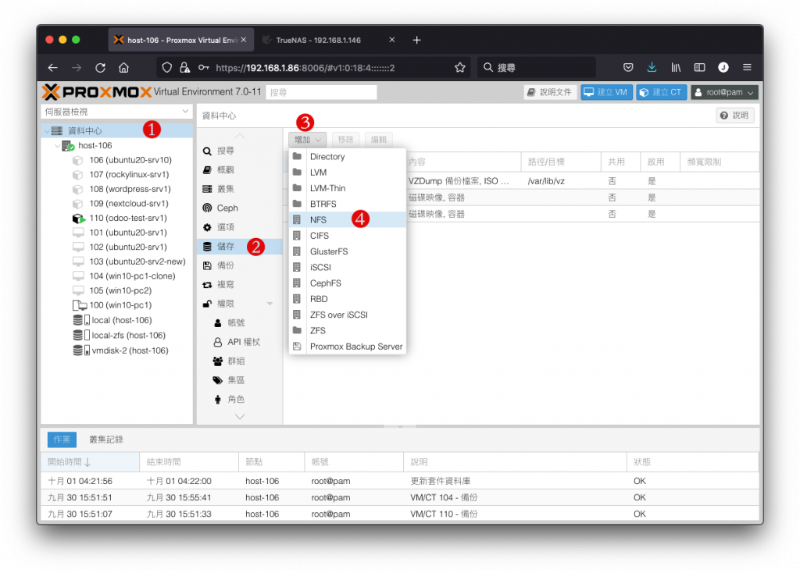Image resolution: width=800 pixels, height=573 pixels.
Task: Open Ceph panel
Action: [239, 208]
